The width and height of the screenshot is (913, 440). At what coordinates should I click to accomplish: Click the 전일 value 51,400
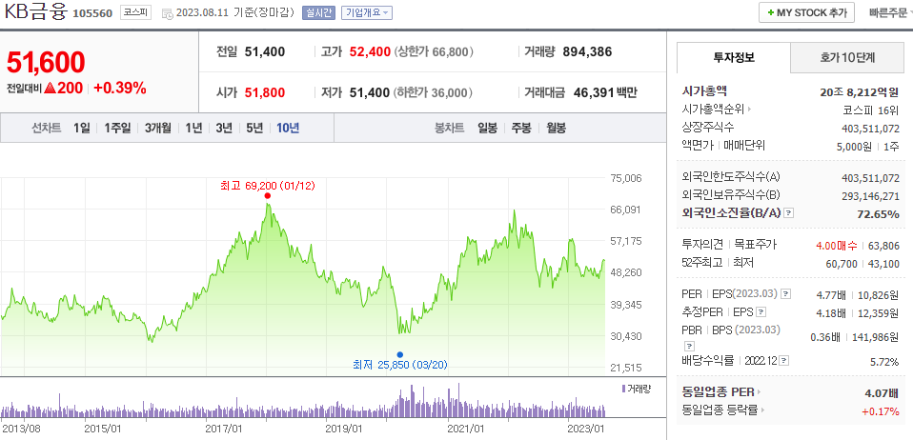[x=265, y=51]
